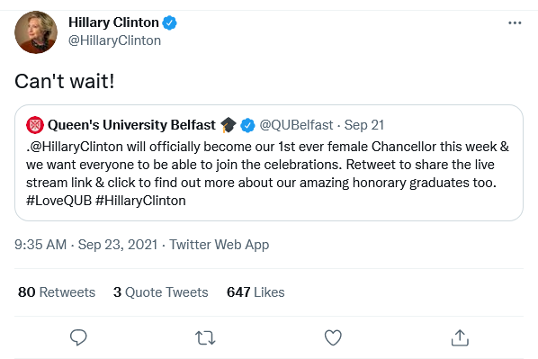View the 3 Quote Tweets list

point(160,292)
